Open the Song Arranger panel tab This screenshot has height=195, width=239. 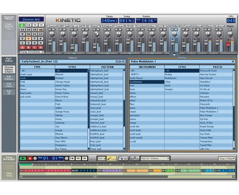click(x=9, y=158)
